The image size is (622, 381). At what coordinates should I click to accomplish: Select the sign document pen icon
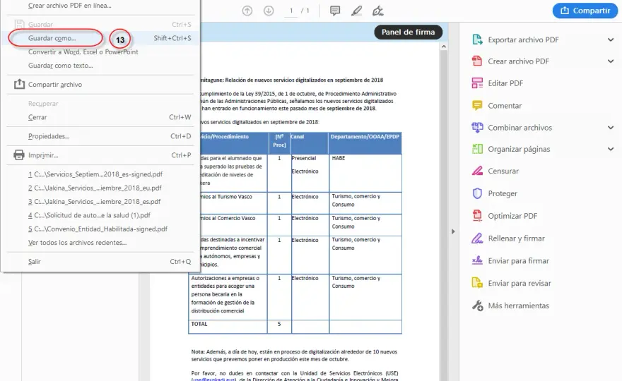click(x=377, y=11)
